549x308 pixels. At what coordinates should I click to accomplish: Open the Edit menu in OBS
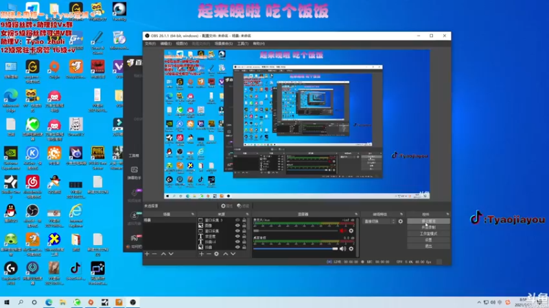[x=166, y=44]
